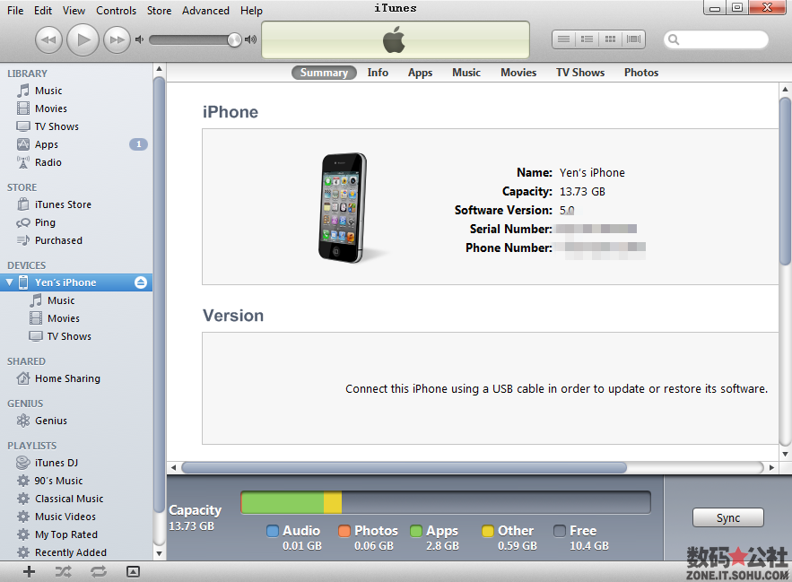The image size is (792, 582).
Task: Eject Yen's iPhone
Action: (140, 282)
